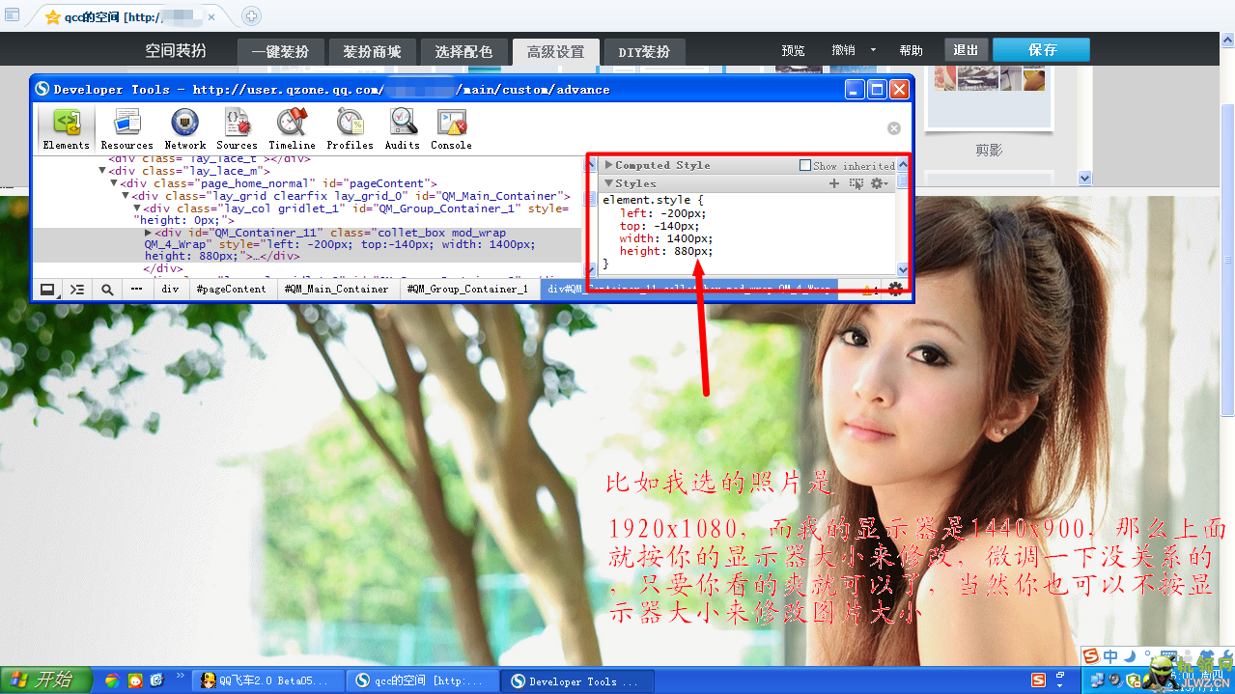Screen dimensions: 1235x694
Task: Collapse the Styles section
Action: pos(609,183)
